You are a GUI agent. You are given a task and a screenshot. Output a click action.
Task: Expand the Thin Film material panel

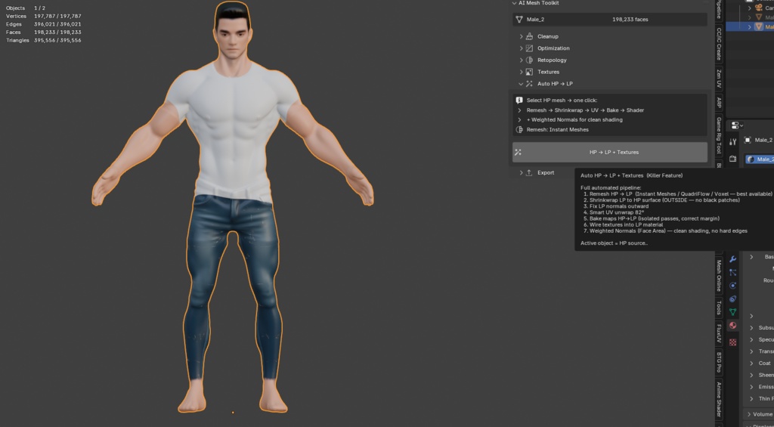[752, 399]
